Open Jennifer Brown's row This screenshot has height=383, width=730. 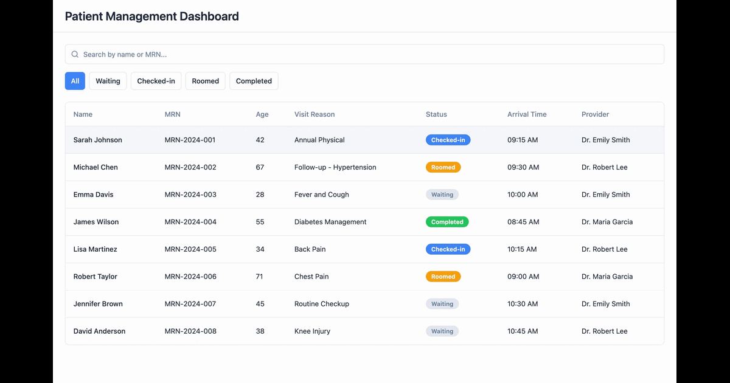coord(364,304)
